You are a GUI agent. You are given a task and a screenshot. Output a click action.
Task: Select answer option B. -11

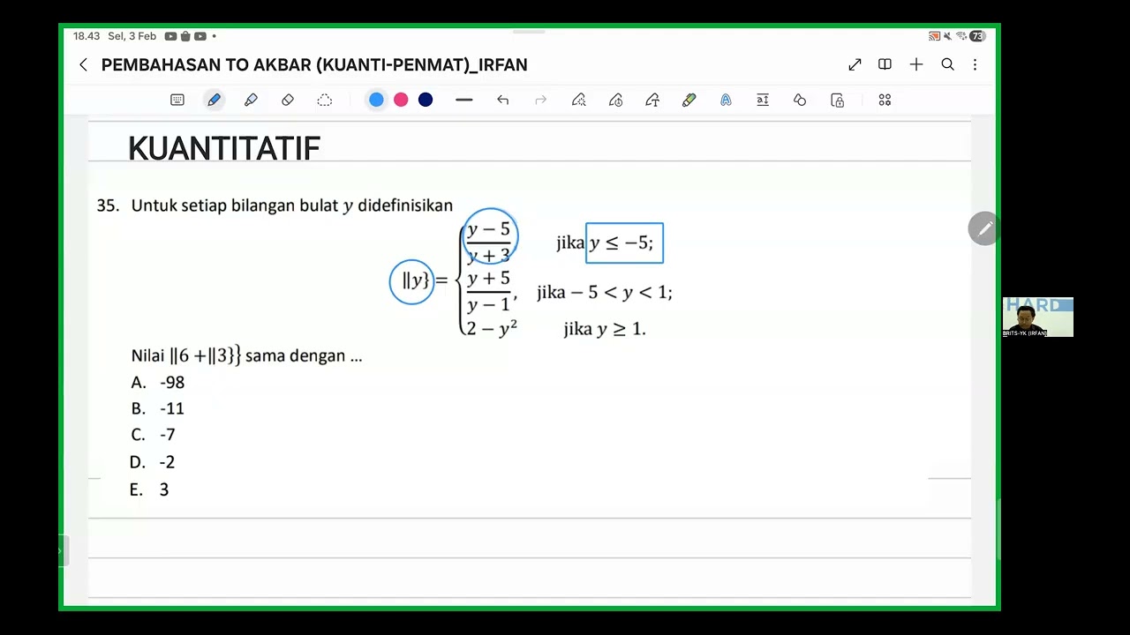click(158, 408)
